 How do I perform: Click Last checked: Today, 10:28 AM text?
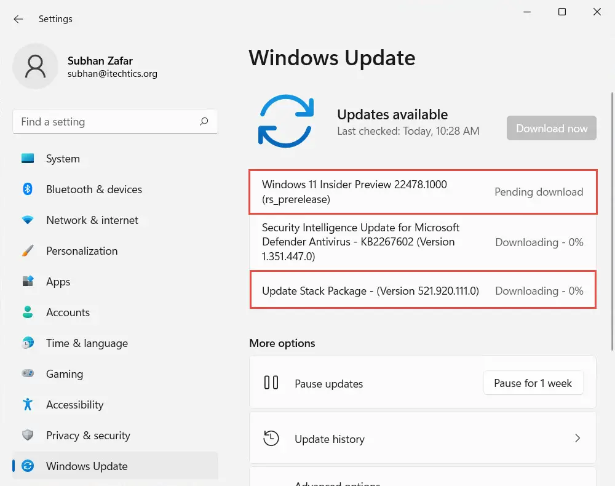[408, 131]
